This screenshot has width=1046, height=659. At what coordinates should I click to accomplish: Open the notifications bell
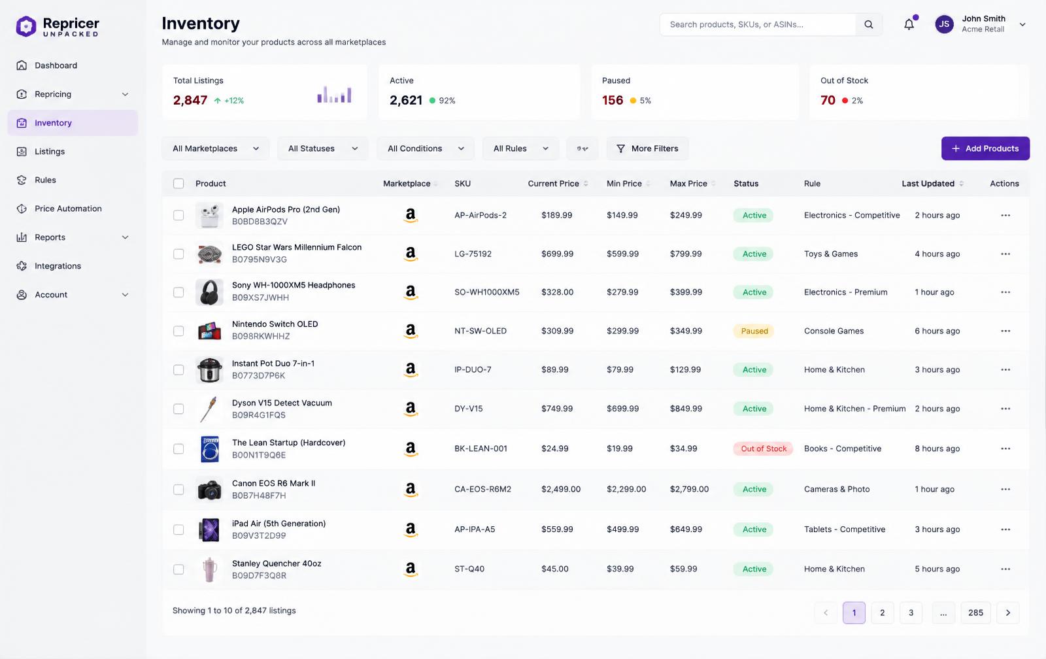(x=909, y=25)
